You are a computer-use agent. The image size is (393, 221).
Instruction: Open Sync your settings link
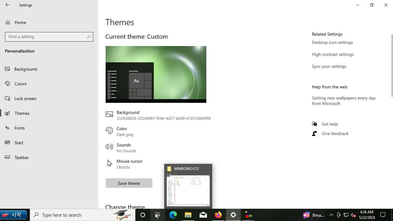pos(329,66)
